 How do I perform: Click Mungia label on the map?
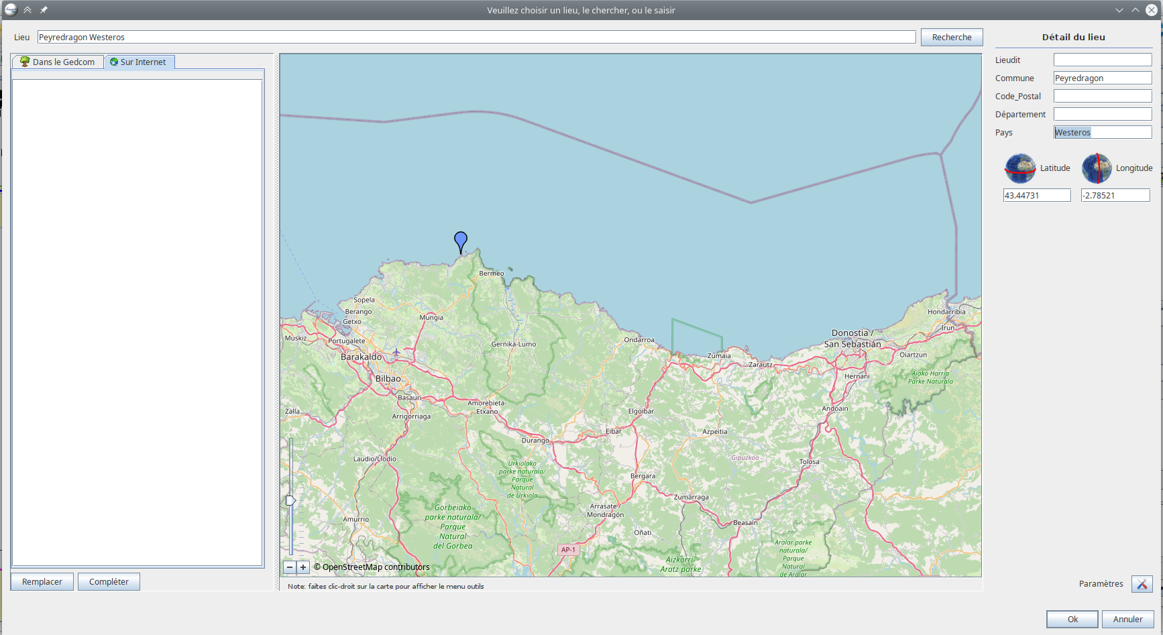tap(431, 318)
